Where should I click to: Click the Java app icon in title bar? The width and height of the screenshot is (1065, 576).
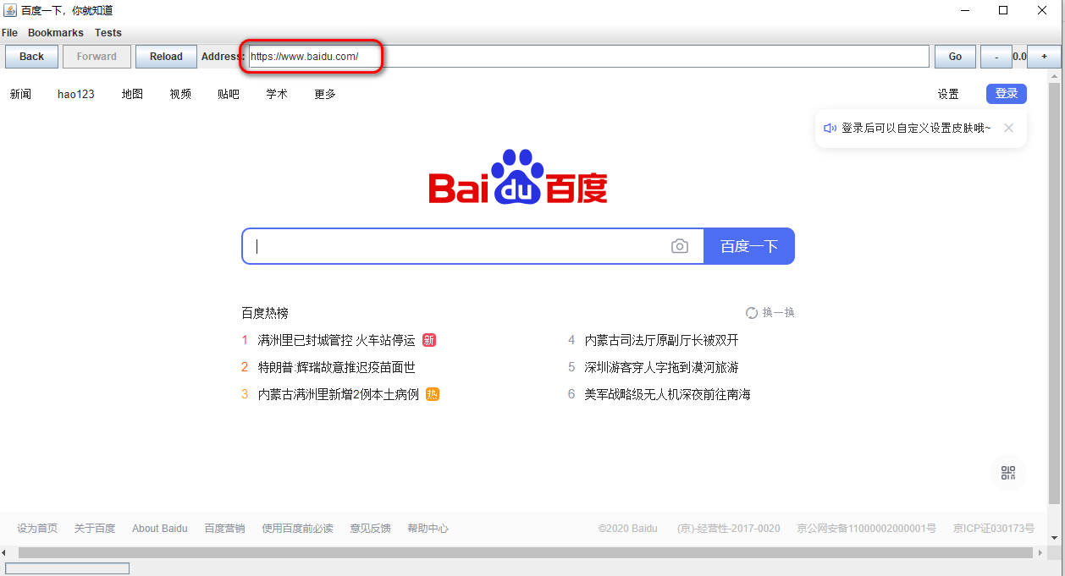point(9,10)
